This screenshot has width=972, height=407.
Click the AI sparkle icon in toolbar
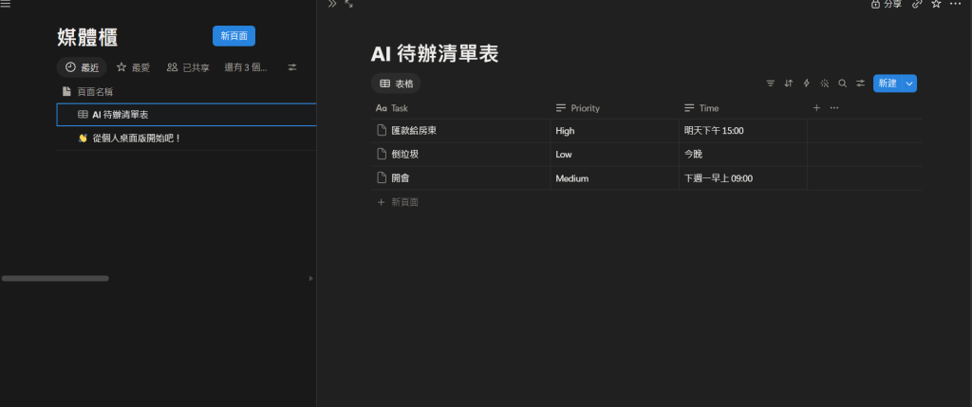pyautogui.click(x=825, y=83)
